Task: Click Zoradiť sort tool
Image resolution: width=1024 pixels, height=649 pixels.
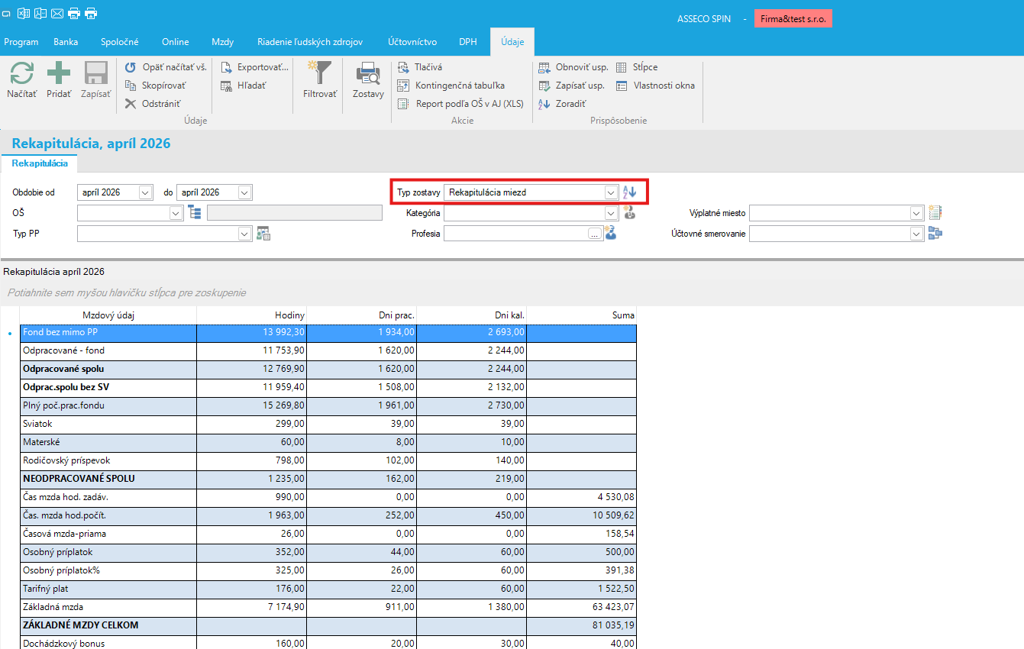Action: (562, 104)
